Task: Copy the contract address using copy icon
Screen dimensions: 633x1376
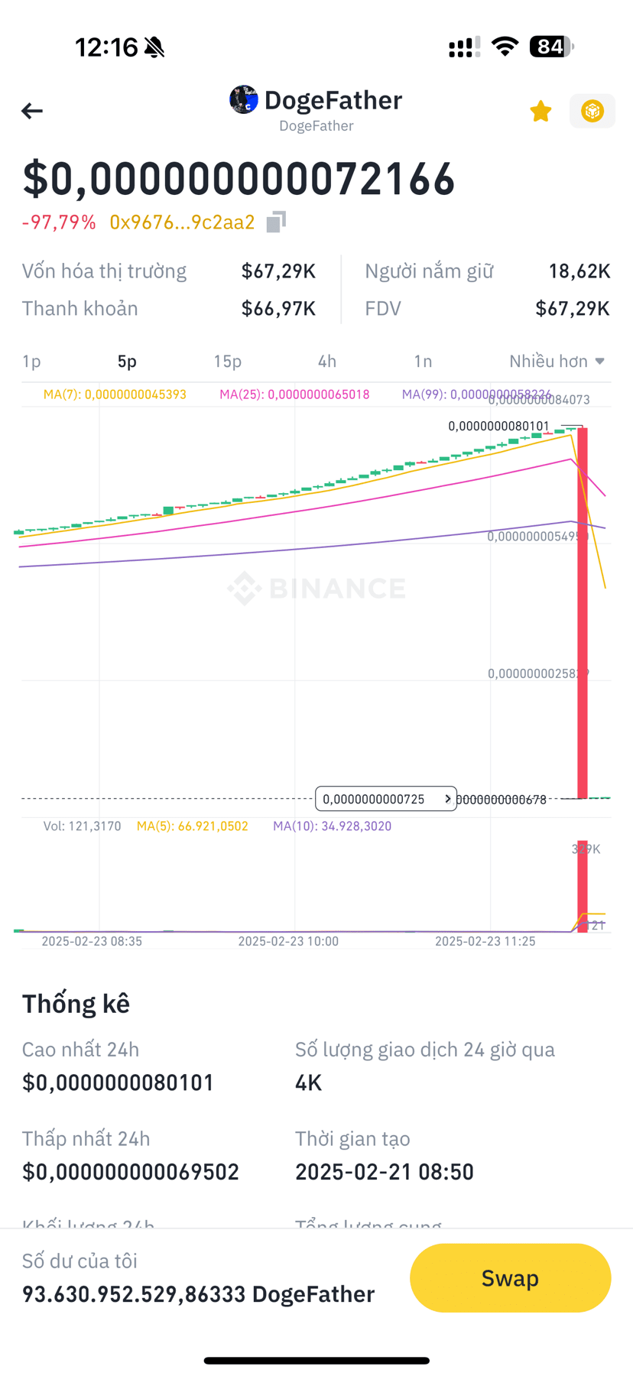Action: (276, 222)
